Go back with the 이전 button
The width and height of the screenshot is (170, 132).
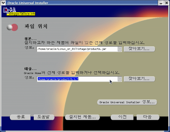coord(122,117)
